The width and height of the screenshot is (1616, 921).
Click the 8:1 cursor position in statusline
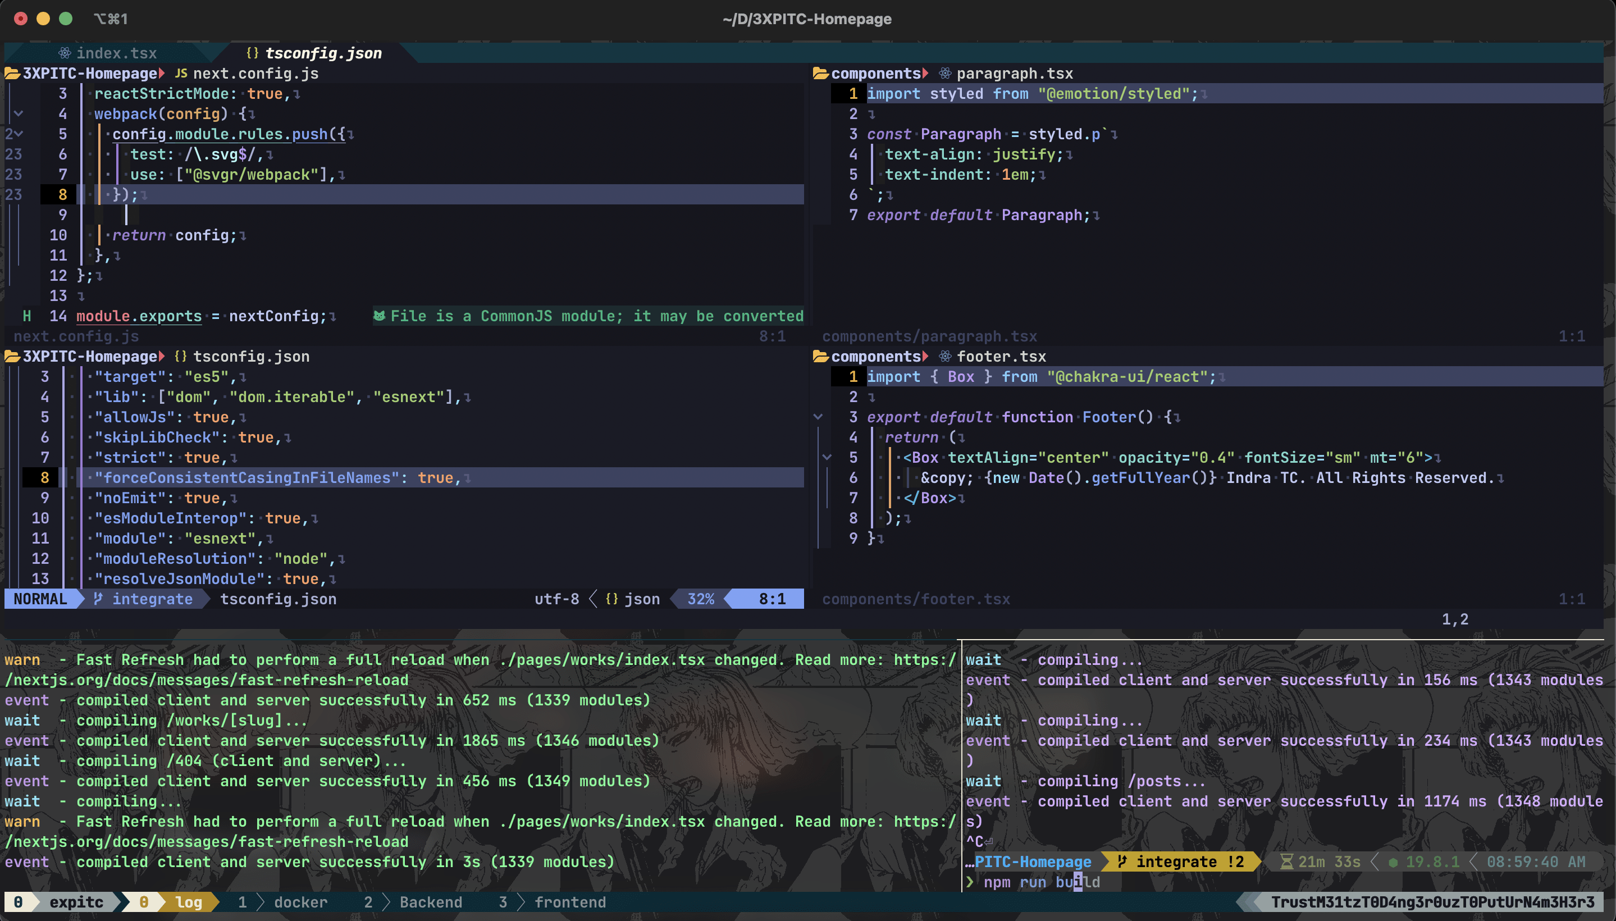tap(772, 599)
